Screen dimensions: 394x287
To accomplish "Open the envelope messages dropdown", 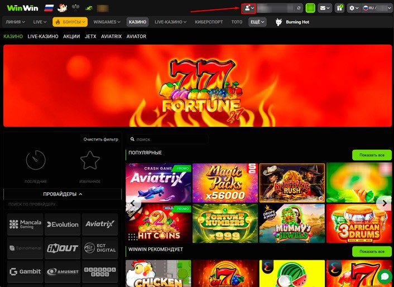I will click(324, 8).
